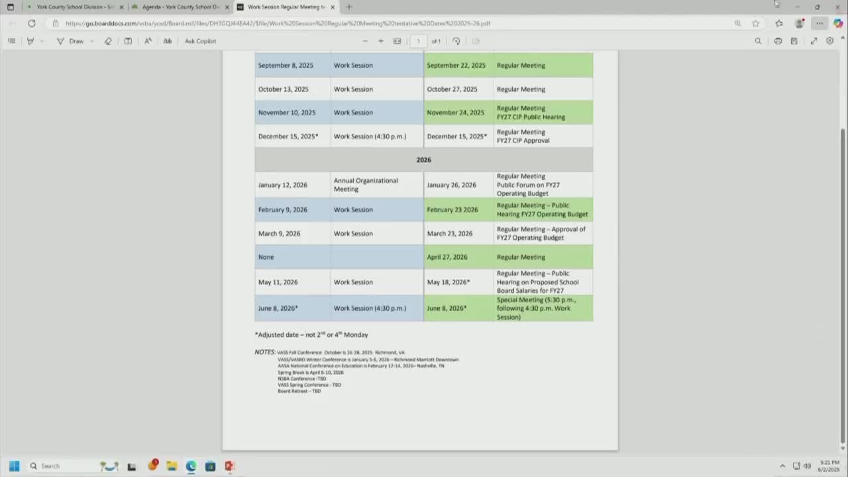Open the Translate option in PDF toolbar
848x477 pixels.
(168, 41)
